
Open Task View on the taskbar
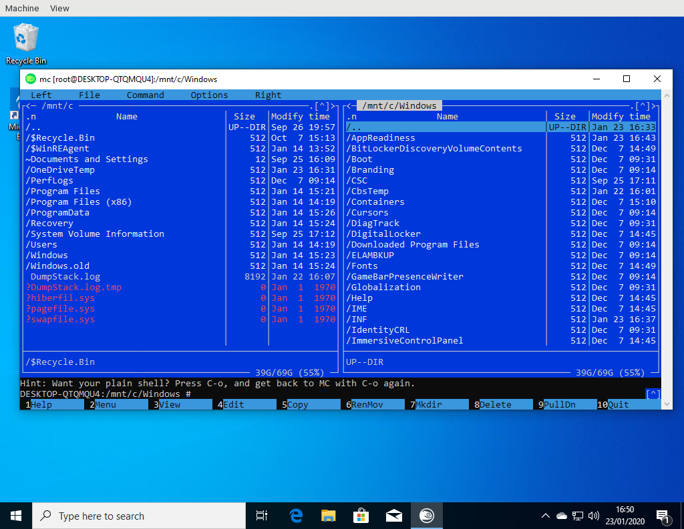[x=261, y=515]
